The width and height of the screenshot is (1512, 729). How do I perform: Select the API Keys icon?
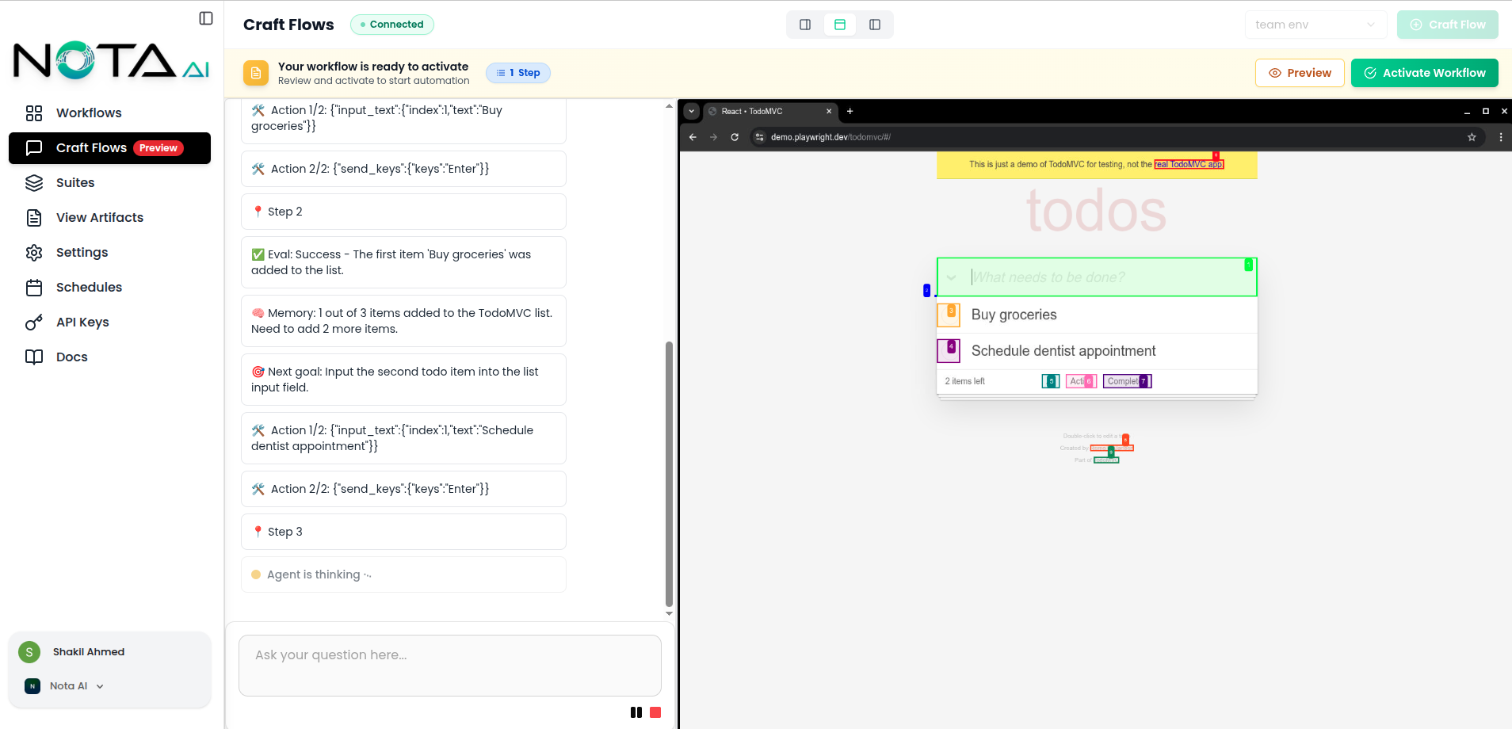[34, 322]
